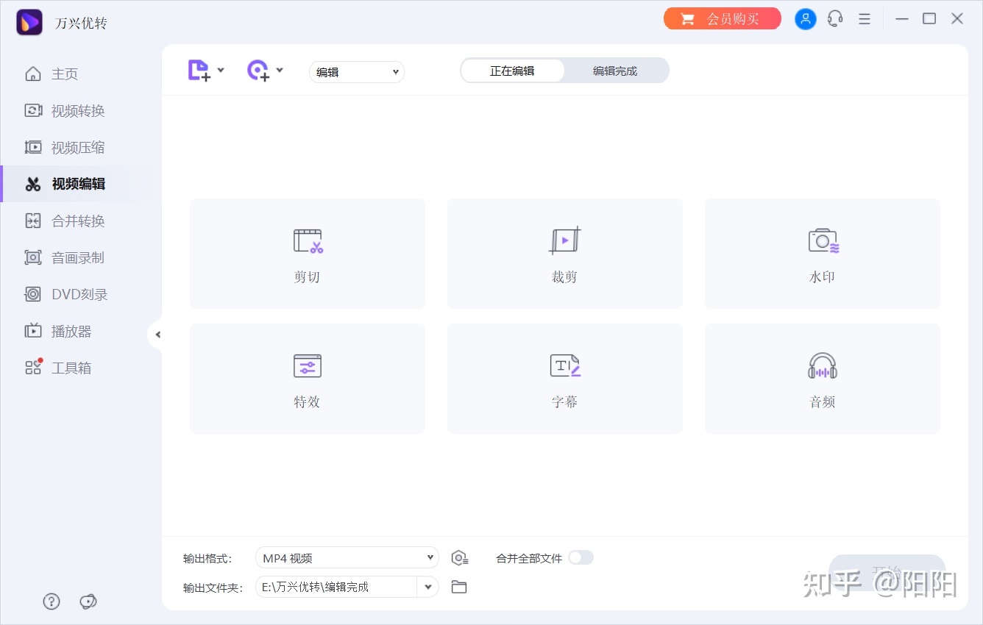983x625 pixels.
Task: Maximize the application window
Action: pyautogui.click(x=929, y=18)
